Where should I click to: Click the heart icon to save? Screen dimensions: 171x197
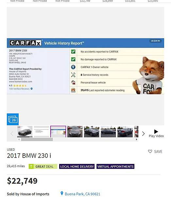(x=150, y=151)
